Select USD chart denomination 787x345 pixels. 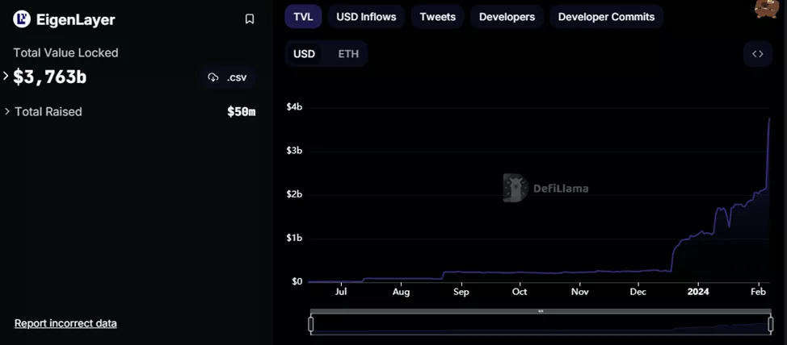coord(304,54)
